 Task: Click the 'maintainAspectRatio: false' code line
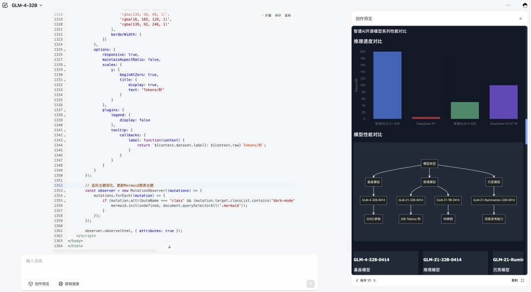(x=131, y=59)
